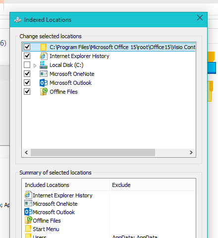Close the Indexed Locations dialog
Screen dimensions: 218x238
pyautogui.click(x=200, y=18)
